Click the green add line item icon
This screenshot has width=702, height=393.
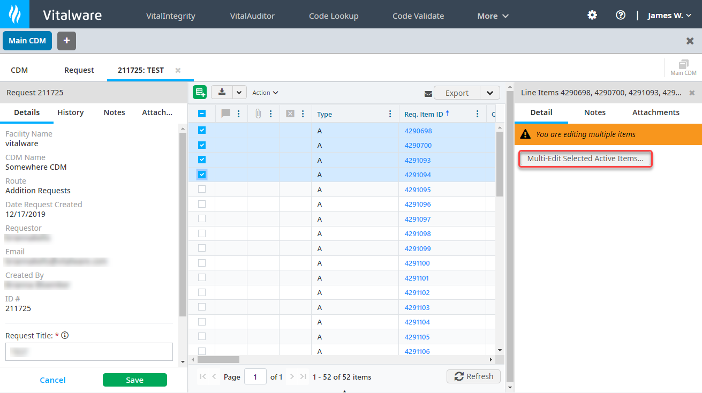click(200, 93)
